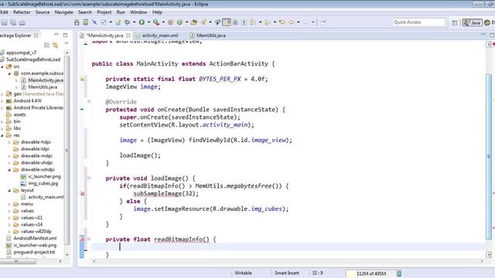Click the Smart Insert status entry
The image size is (495, 278).
point(287,273)
